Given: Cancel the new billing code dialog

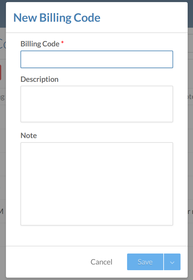Looking at the screenshot, I should tap(102, 262).
